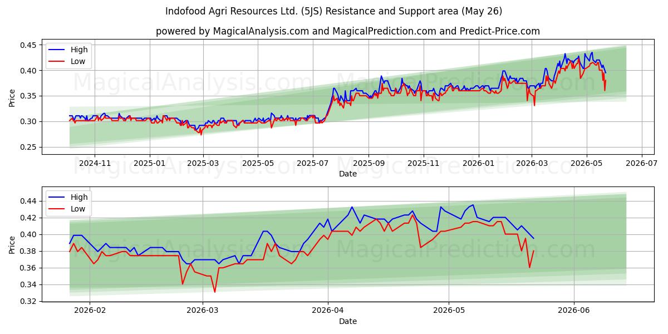Click the bottom chart's 'Price' axis label

pyautogui.click(x=12, y=244)
